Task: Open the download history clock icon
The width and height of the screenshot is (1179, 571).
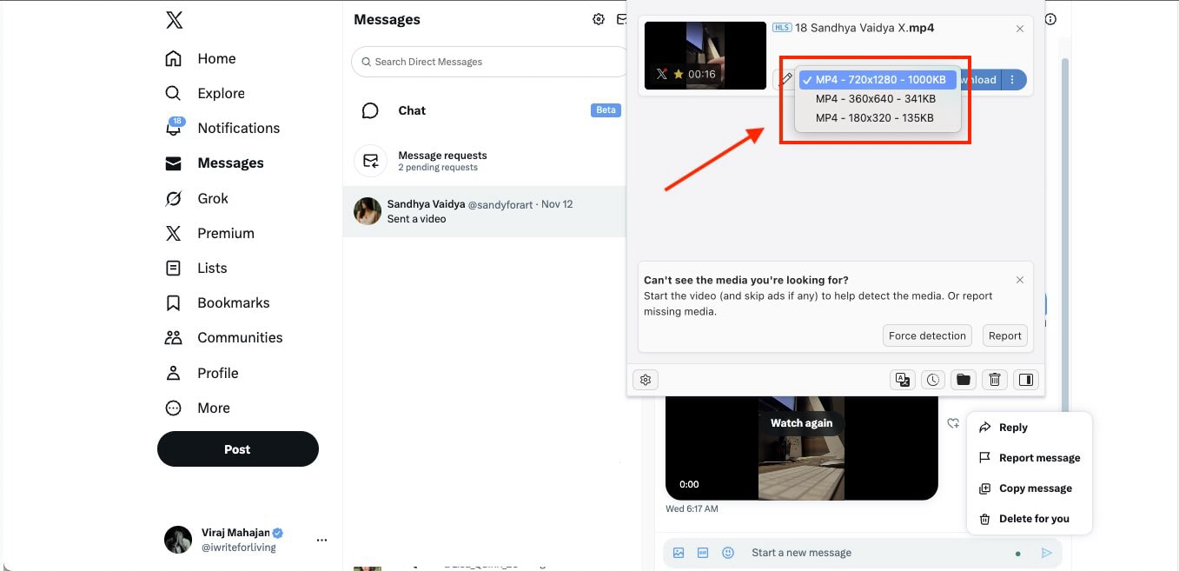Action: coord(932,380)
